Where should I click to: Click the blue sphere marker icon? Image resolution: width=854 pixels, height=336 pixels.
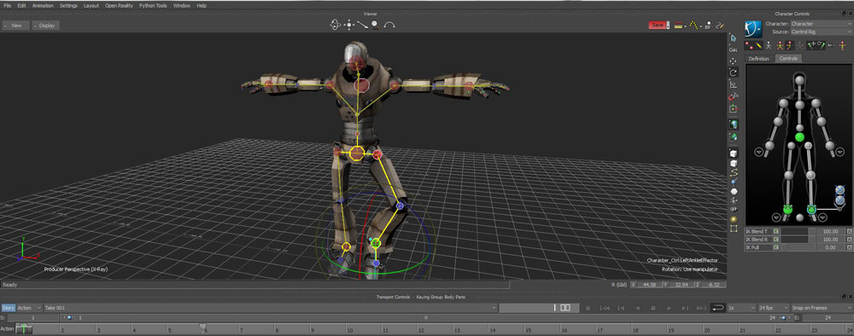tap(734, 182)
